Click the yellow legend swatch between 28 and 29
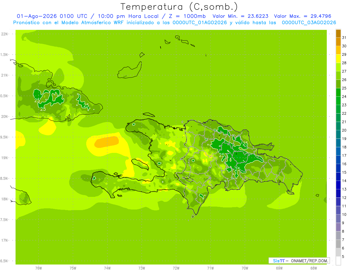 338,59
